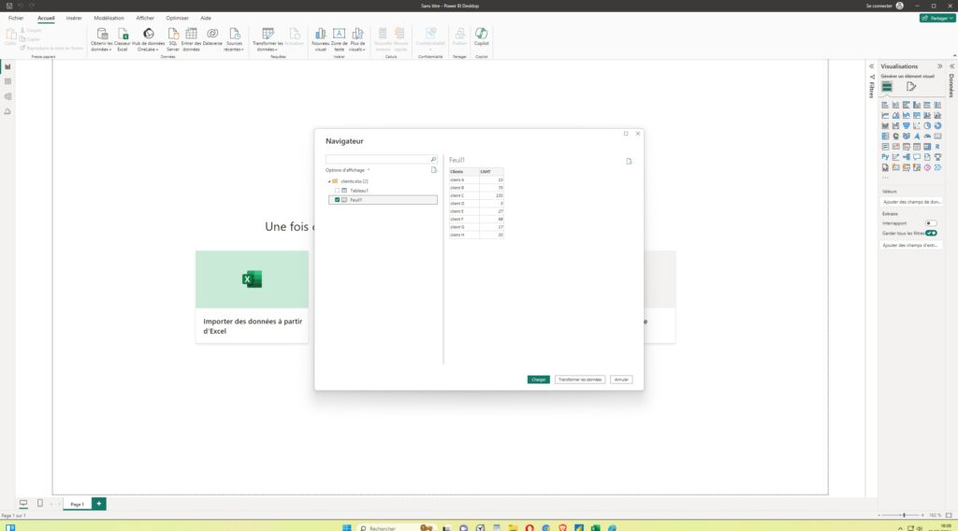Select the stacked bar chart visual icon
Image resolution: width=958 pixels, height=531 pixels.
(x=885, y=105)
